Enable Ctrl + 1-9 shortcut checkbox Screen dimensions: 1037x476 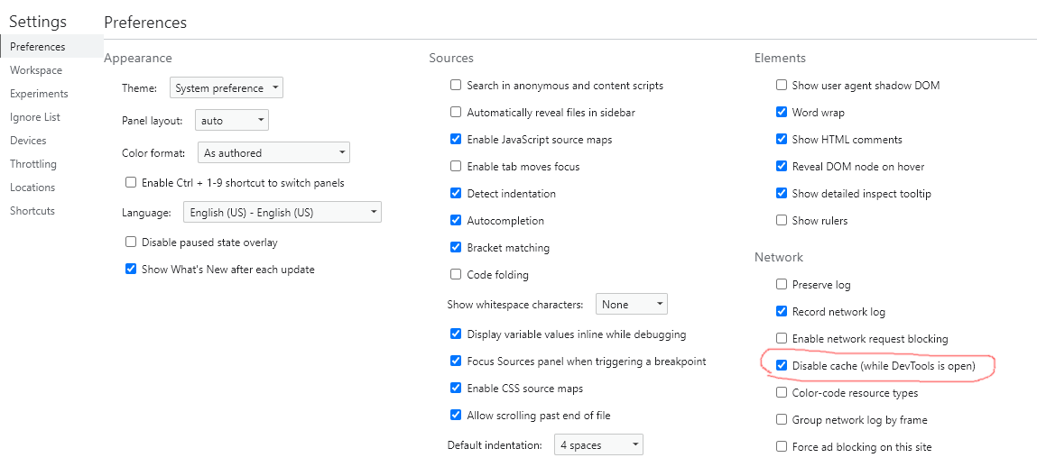pyautogui.click(x=130, y=182)
